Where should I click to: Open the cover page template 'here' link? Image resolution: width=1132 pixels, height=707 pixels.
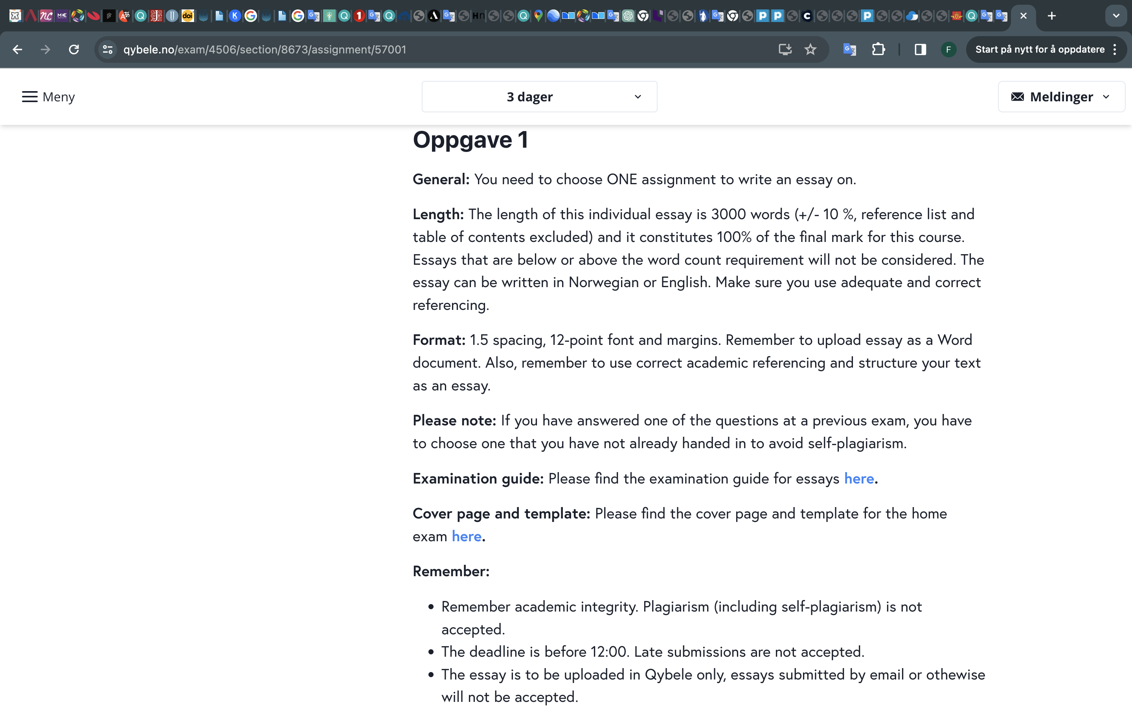point(467,536)
